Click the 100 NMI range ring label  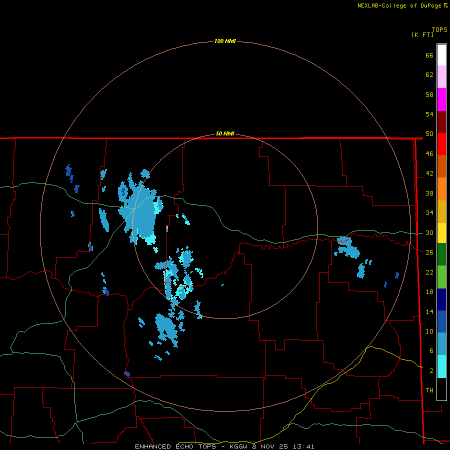(x=225, y=41)
